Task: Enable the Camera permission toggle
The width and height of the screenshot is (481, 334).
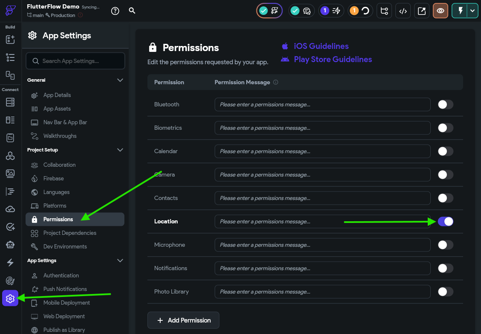Action: [445, 175]
